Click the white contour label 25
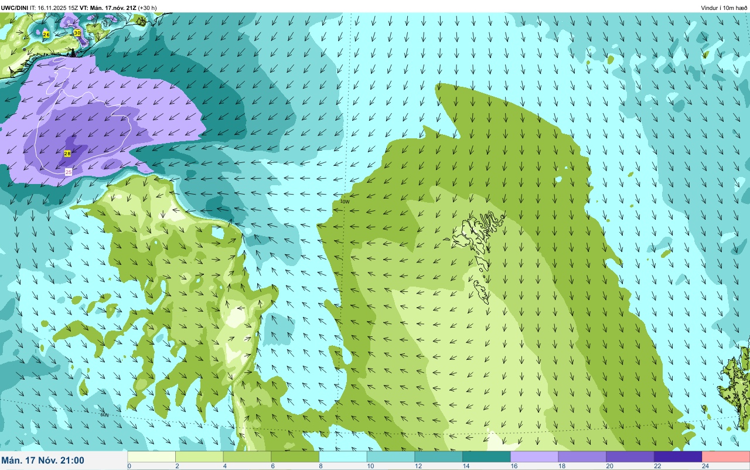Viewport: 750px width, 470px height. [69, 172]
